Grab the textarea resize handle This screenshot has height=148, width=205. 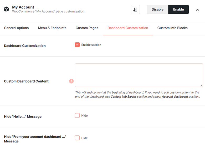coord(202,85)
